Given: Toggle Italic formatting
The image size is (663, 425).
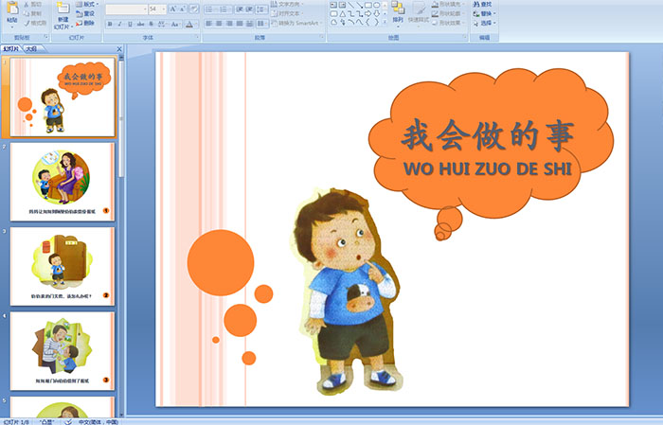Looking at the screenshot, I should [x=119, y=24].
